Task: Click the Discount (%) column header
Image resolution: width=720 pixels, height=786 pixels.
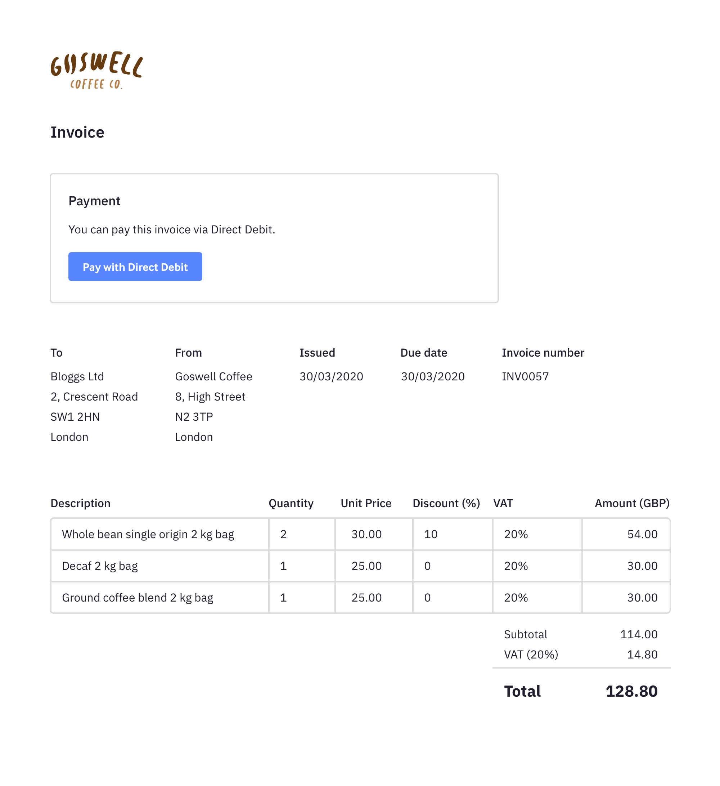Action: pyautogui.click(x=446, y=504)
